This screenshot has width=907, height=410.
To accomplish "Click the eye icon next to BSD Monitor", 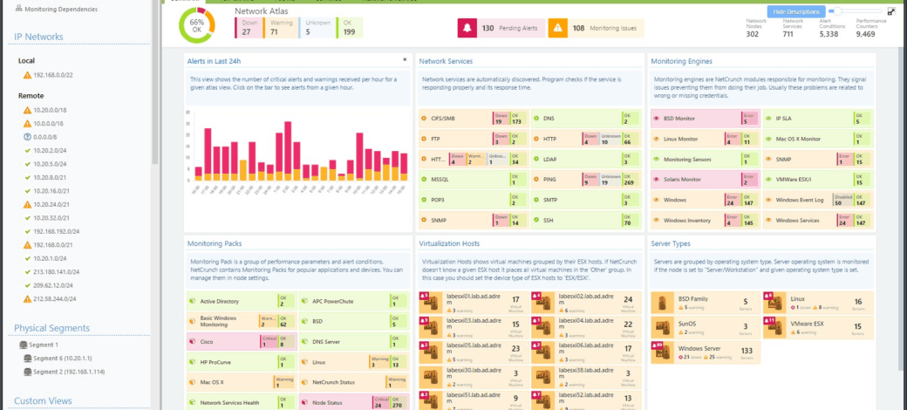I will click(x=656, y=118).
